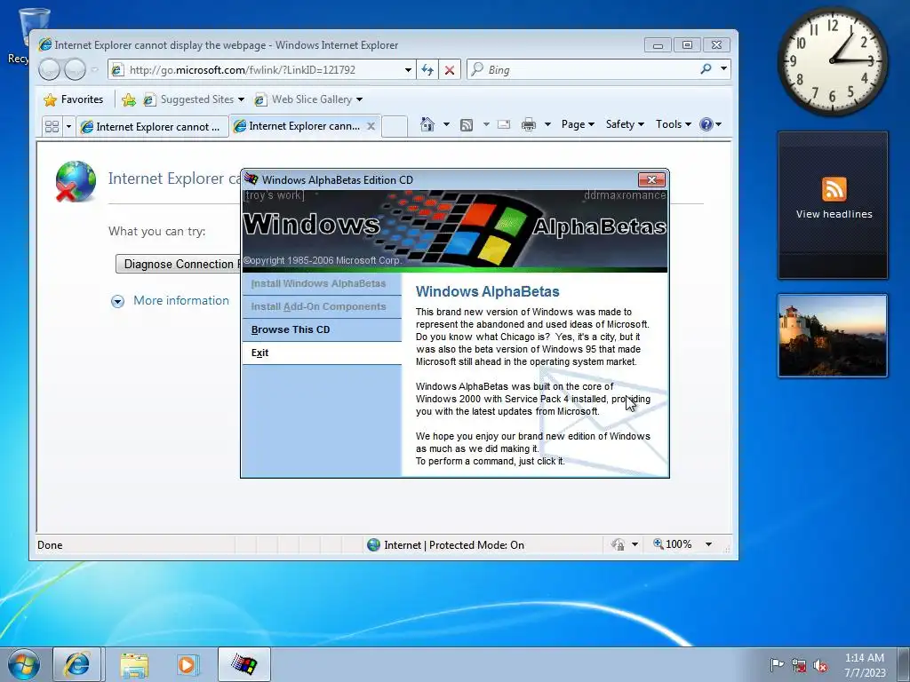This screenshot has width=910, height=682.
Task: Close the active Internet Explorer tab
Action: (x=371, y=126)
